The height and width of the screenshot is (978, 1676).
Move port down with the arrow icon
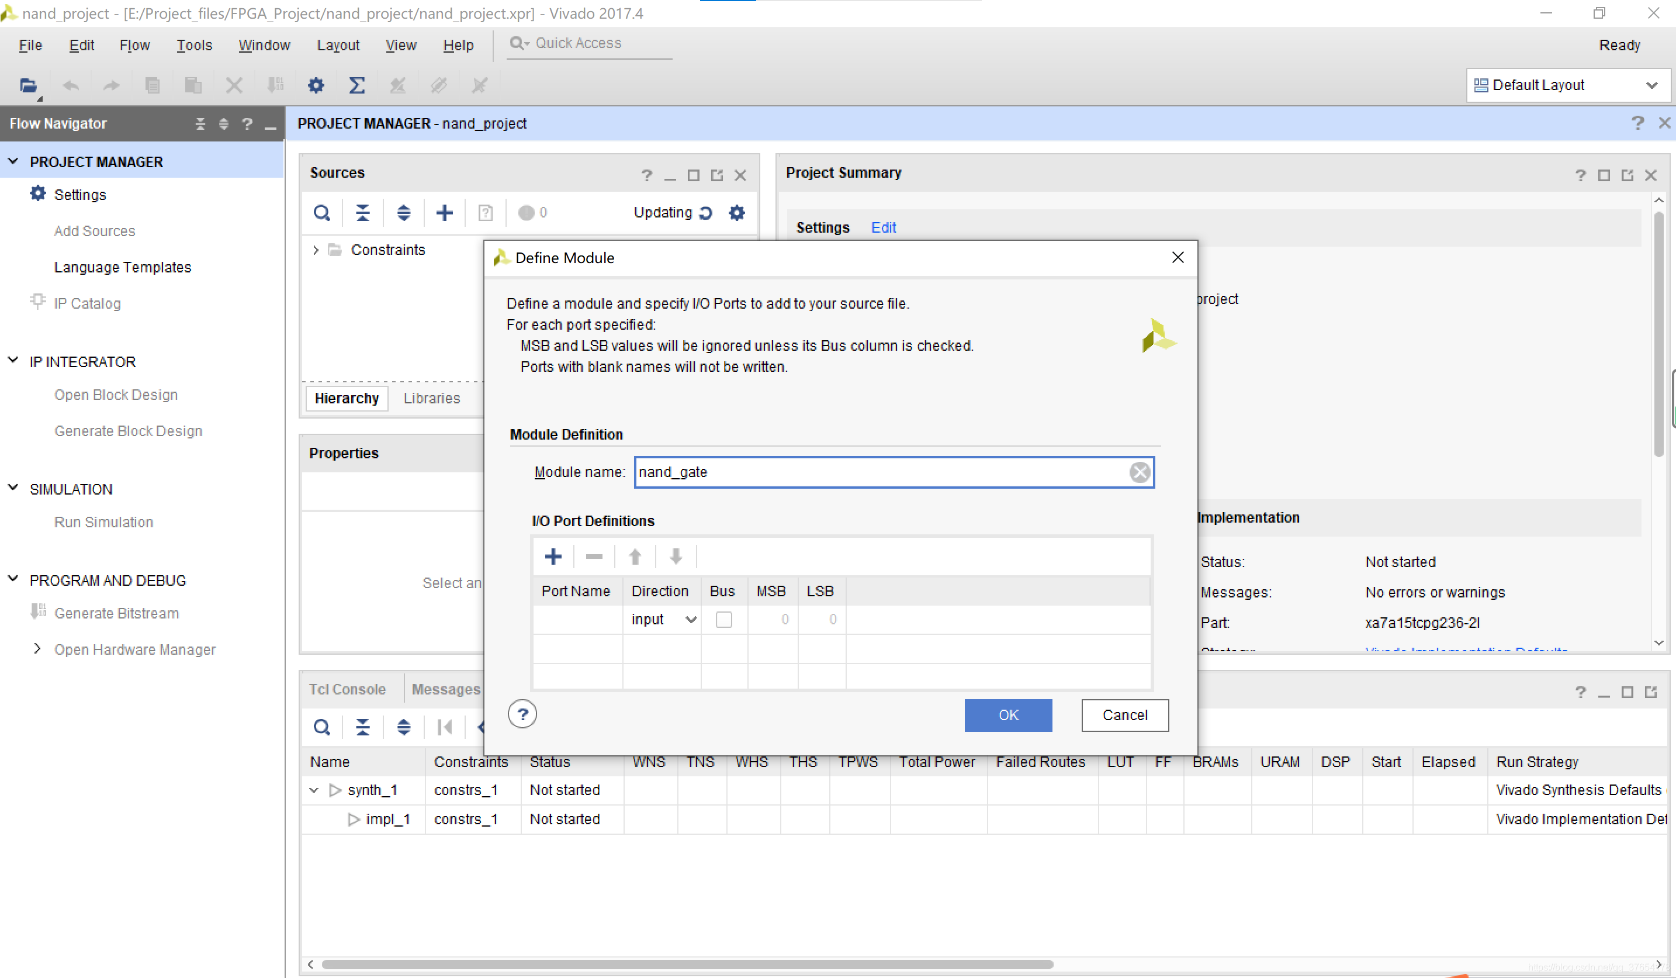(x=676, y=557)
